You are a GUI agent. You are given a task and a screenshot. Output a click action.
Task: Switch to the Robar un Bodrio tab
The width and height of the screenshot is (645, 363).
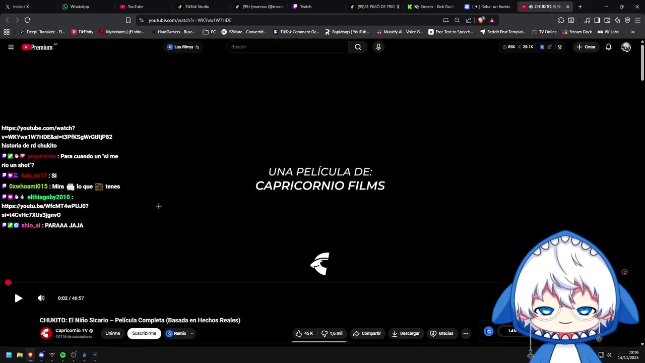pos(488,7)
